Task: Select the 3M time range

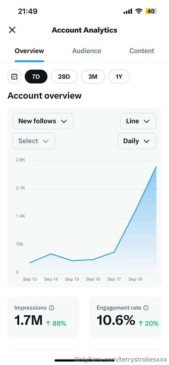Action: coord(93,77)
